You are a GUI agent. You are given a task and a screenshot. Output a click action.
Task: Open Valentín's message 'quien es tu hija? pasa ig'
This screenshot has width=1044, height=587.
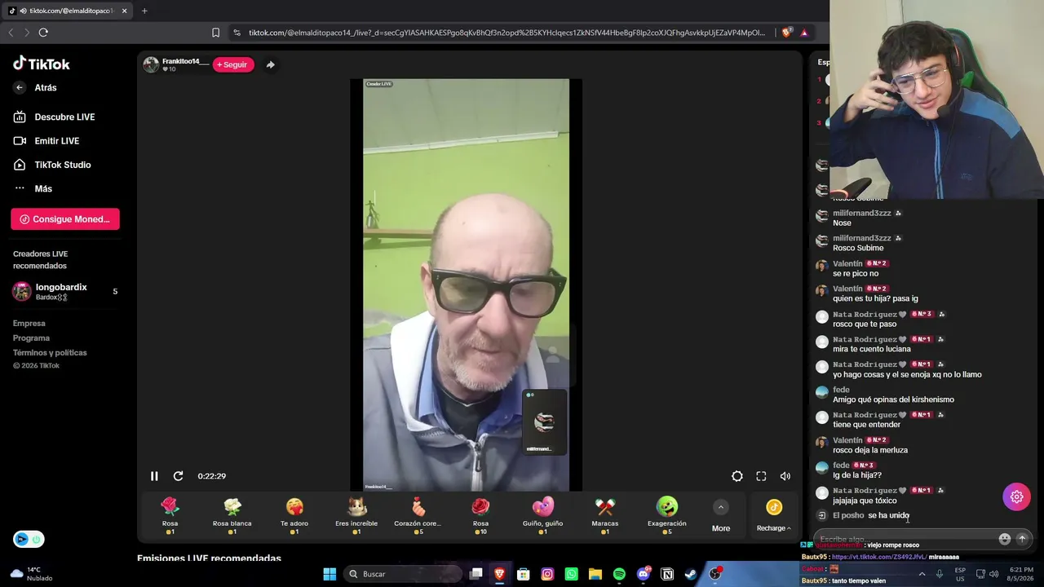coord(875,298)
